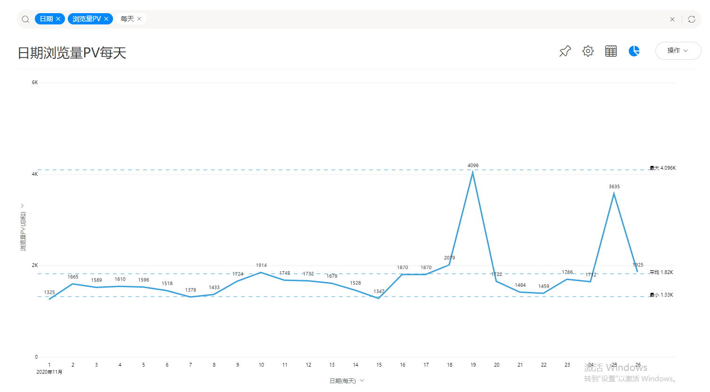Click the 1484 data label
The height and width of the screenshot is (392, 710).
pos(520,285)
